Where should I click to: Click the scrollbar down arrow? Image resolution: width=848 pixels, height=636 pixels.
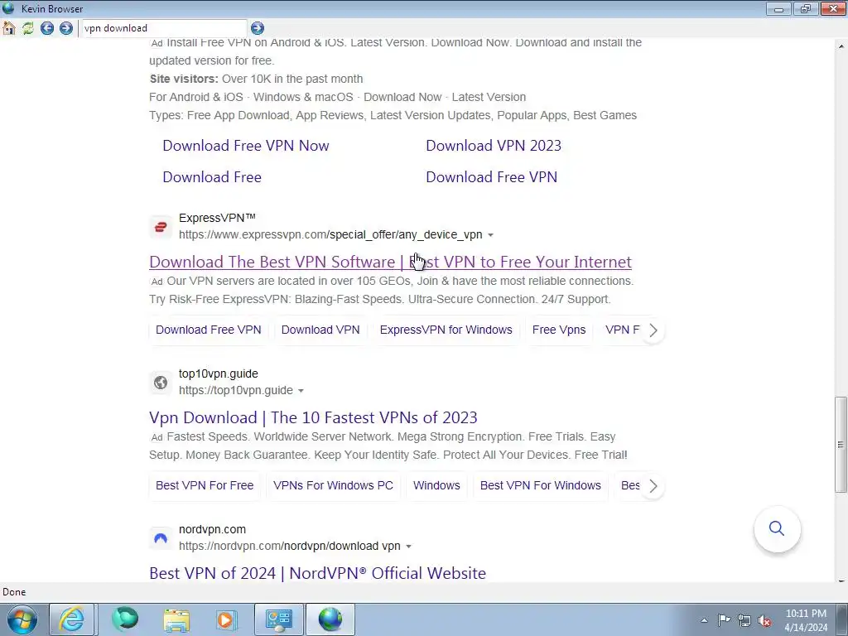point(841,581)
